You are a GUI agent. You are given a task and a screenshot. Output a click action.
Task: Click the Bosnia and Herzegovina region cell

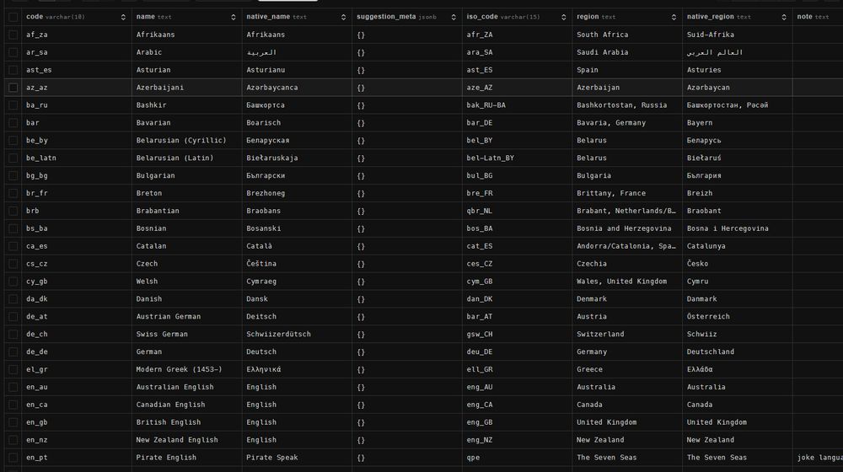click(627, 228)
